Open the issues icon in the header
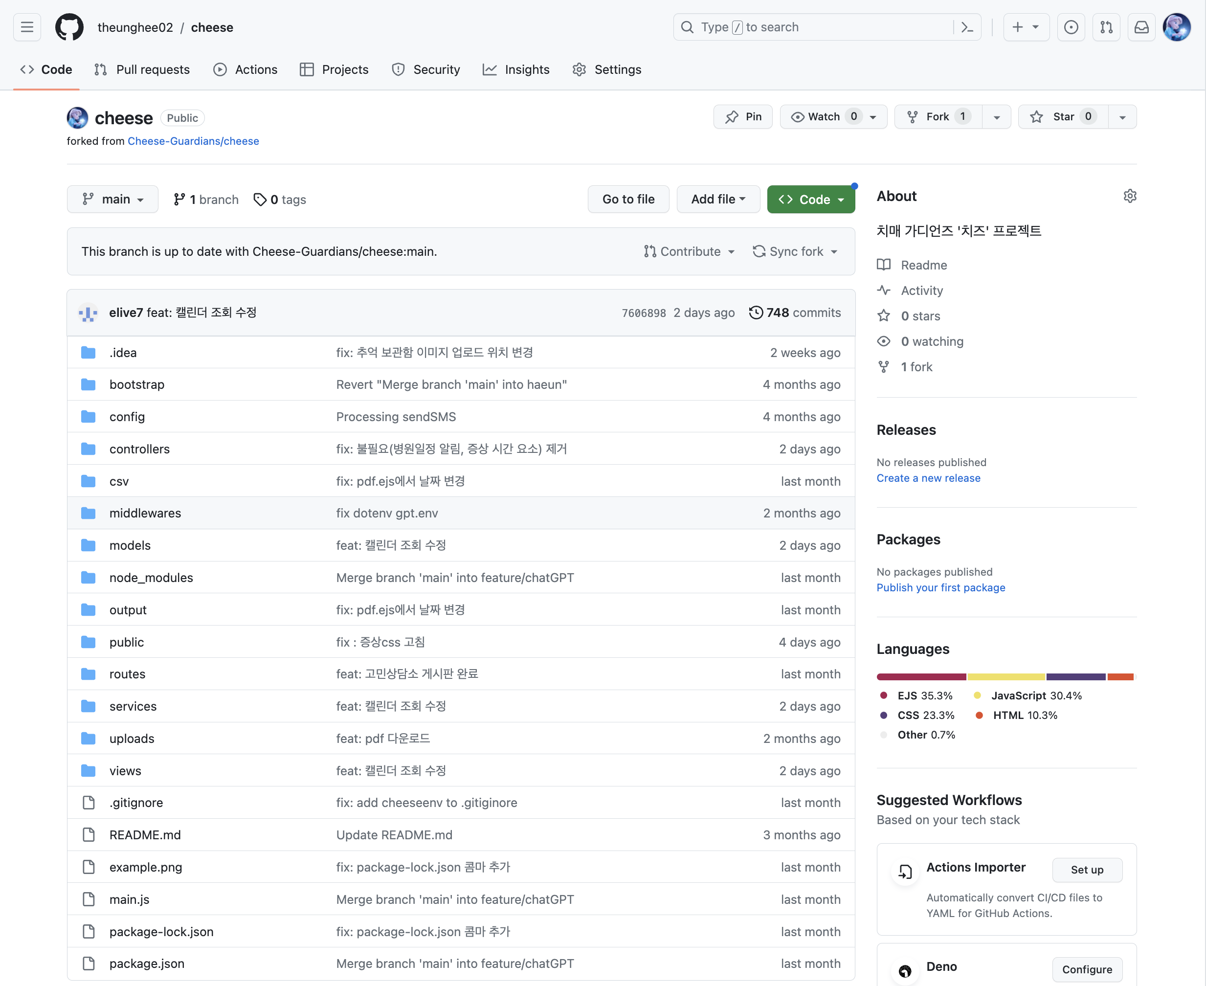The width and height of the screenshot is (1206, 986). 1071,27
